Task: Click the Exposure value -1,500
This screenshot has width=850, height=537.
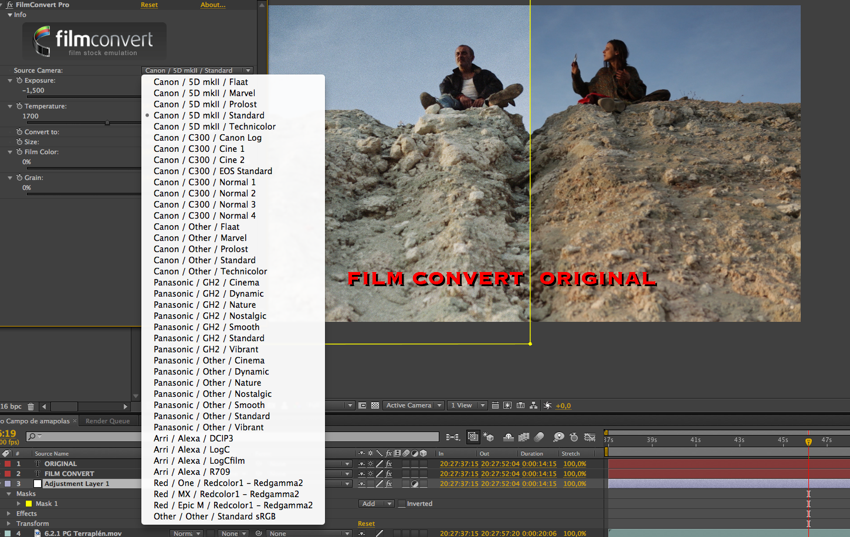Action: 33,90
